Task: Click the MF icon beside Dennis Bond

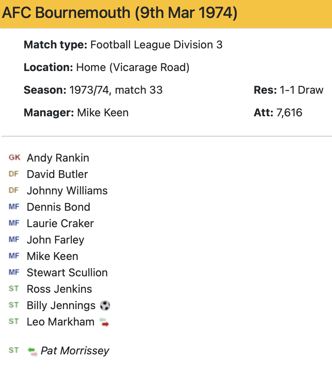Action: pos(14,207)
